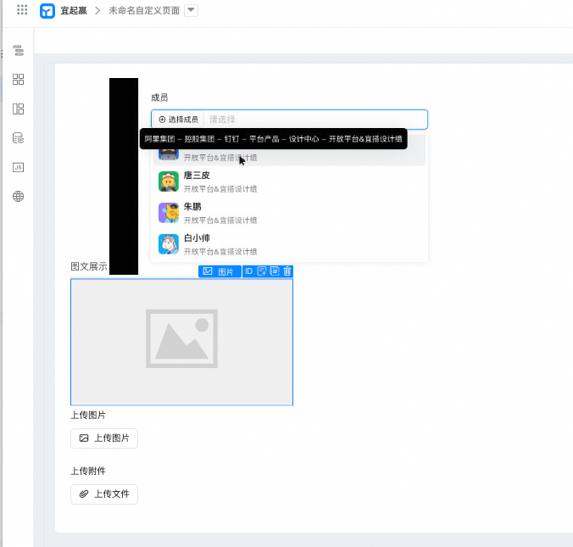
Task: Delete the selected 图片 component via trash icon
Action: (x=287, y=271)
